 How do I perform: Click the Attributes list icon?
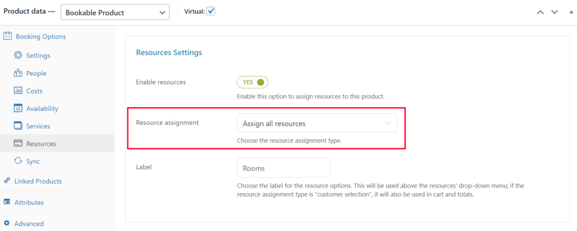click(7, 202)
